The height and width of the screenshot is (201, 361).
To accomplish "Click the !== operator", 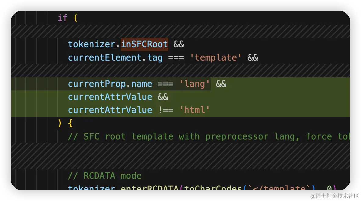I will point(166,110).
